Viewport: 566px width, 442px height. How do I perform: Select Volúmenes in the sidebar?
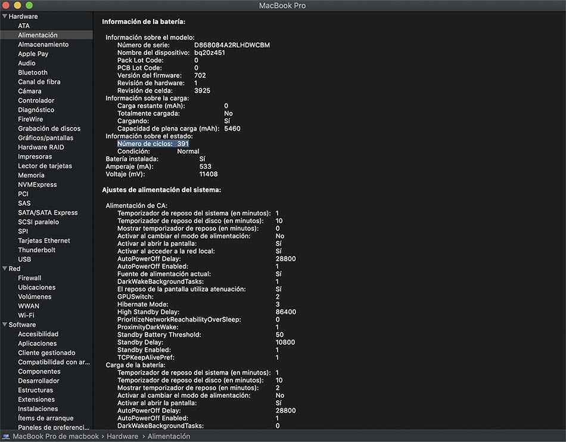click(35, 296)
